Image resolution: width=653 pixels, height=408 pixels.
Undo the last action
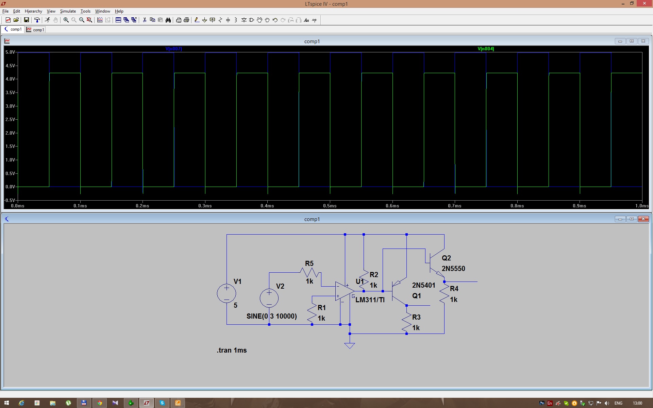tap(275, 20)
